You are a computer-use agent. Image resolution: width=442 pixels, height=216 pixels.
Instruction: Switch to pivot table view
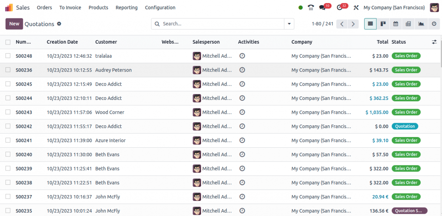tap(408, 24)
